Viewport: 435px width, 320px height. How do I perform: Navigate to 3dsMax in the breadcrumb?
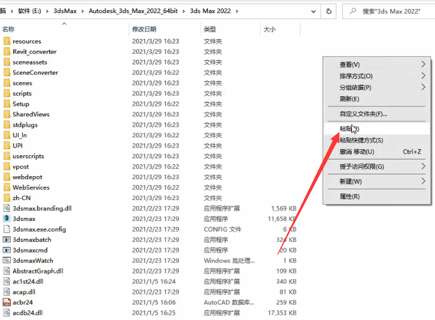click(x=65, y=11)
